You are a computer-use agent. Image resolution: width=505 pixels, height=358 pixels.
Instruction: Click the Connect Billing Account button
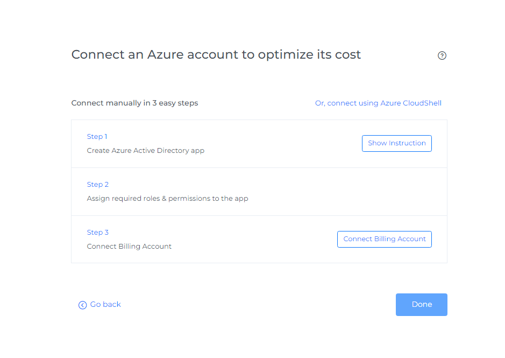[x=384, y=239]
